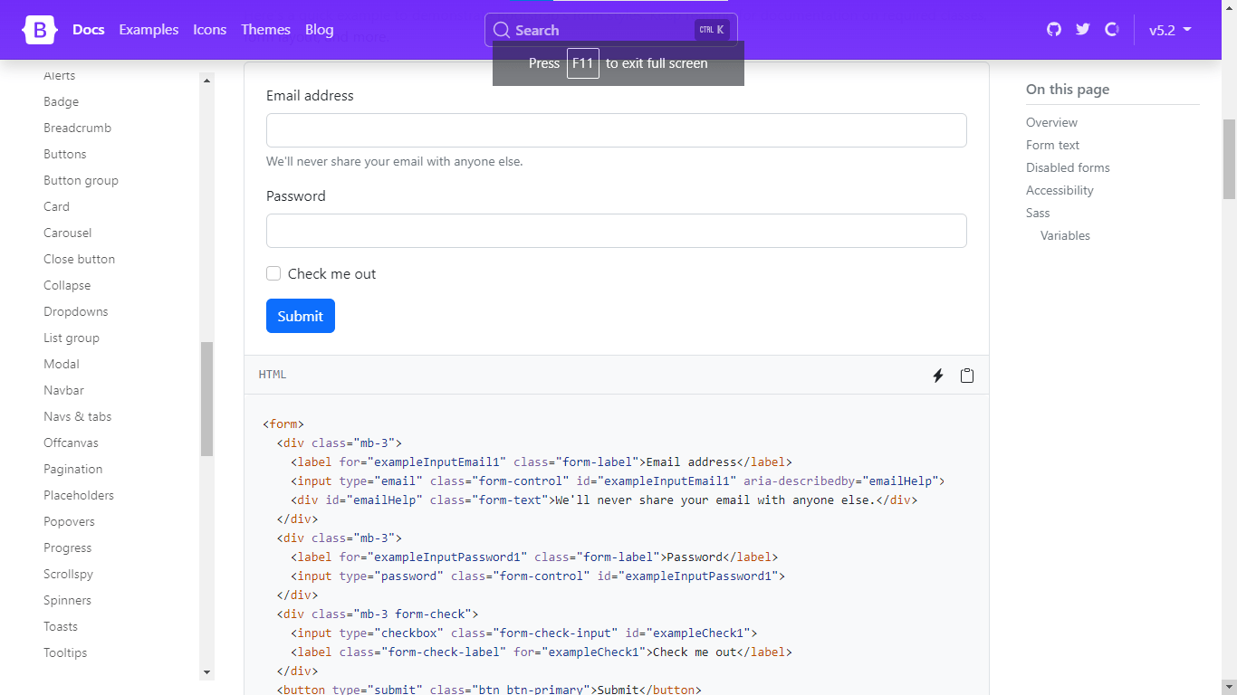The image size is (1237, 695).
Task: Toggle the Check me out checkbox
Action: click(x=273, y=274)
